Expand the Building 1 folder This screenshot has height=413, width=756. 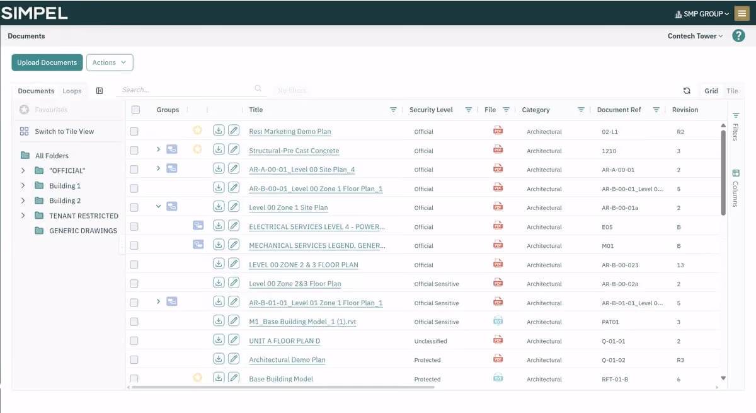23,185
